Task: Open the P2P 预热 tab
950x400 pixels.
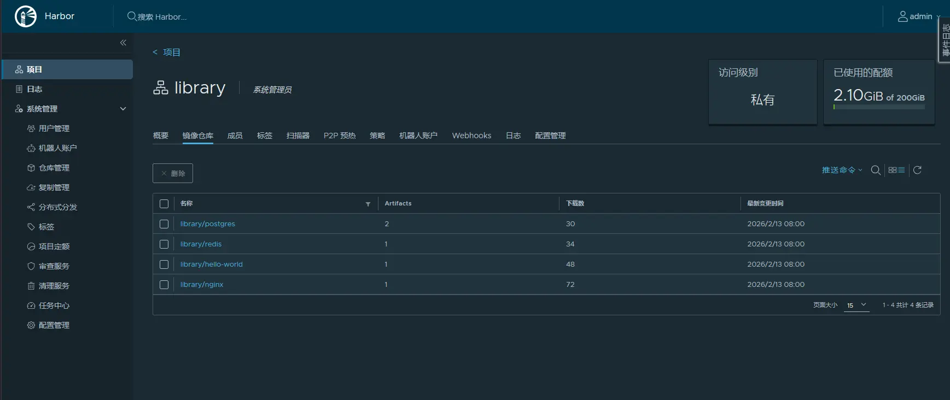Action: click(x=340, y=136)
